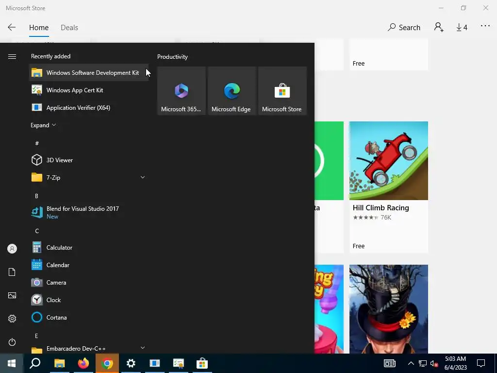Open the Hill Climb Racing game thumbnail
Screen dimensions: 497x373
pos(389,161)
